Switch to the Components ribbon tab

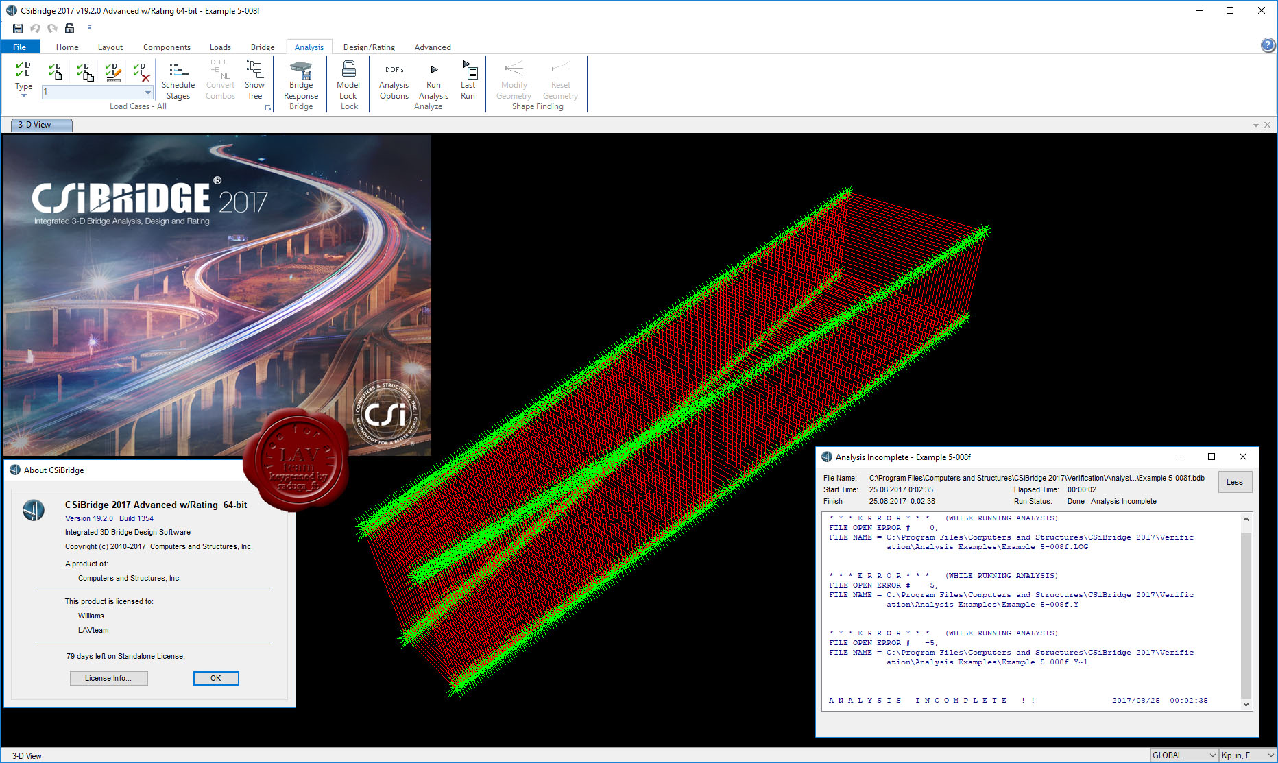pyautogui.click(x=167, y=47)
